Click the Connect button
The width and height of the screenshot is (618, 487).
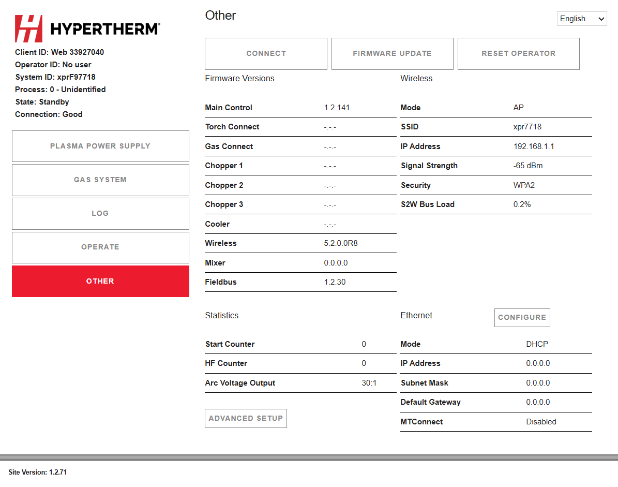click(266, 53)
